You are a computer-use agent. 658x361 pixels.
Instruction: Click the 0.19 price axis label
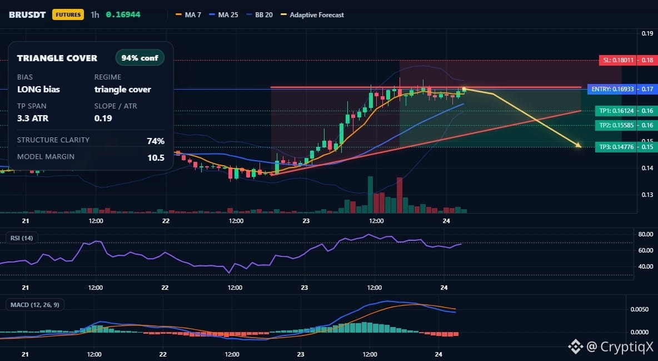pos(647,33)
